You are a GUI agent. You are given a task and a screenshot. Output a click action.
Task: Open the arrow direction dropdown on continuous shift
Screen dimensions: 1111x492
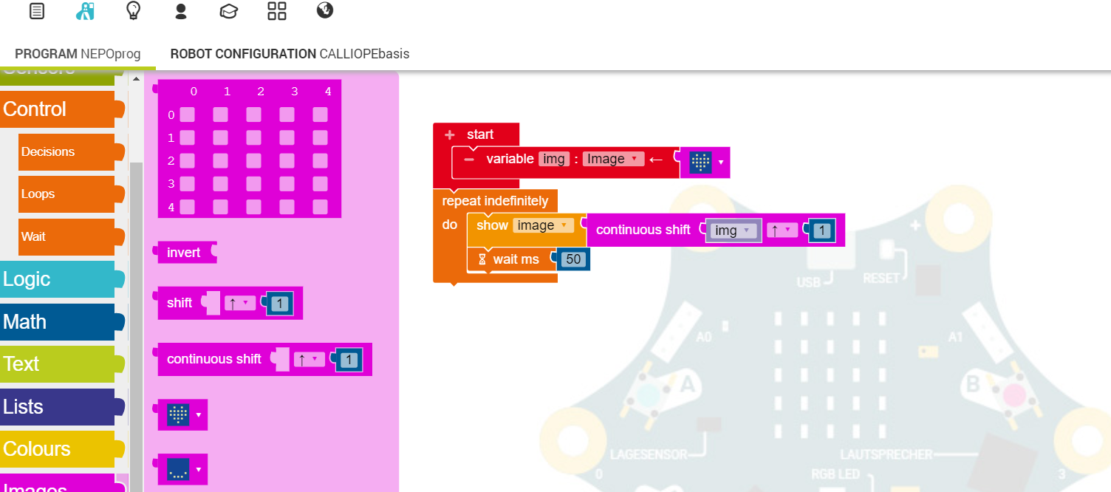pyautogui.click(x=782, y=230)
